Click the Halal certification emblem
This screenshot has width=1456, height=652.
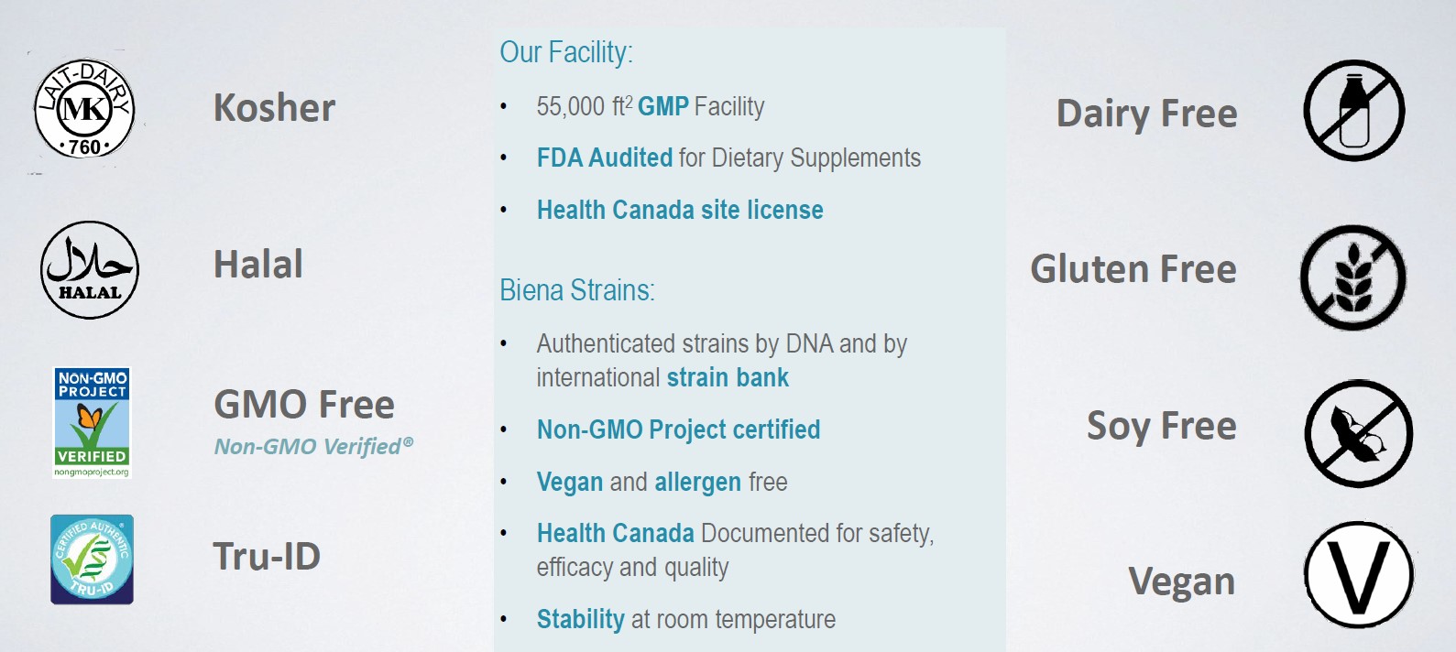tap(90, 270)
